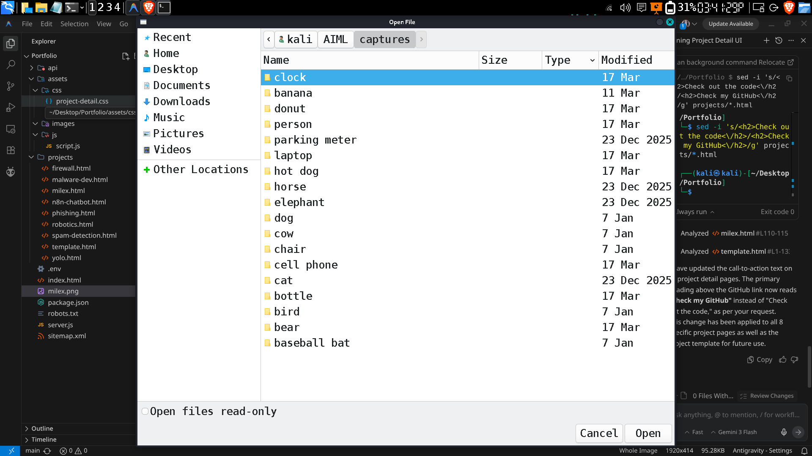Click the sync changes icon next to main
This screenshot has width=812, height=456.
(x=47, y=451)
